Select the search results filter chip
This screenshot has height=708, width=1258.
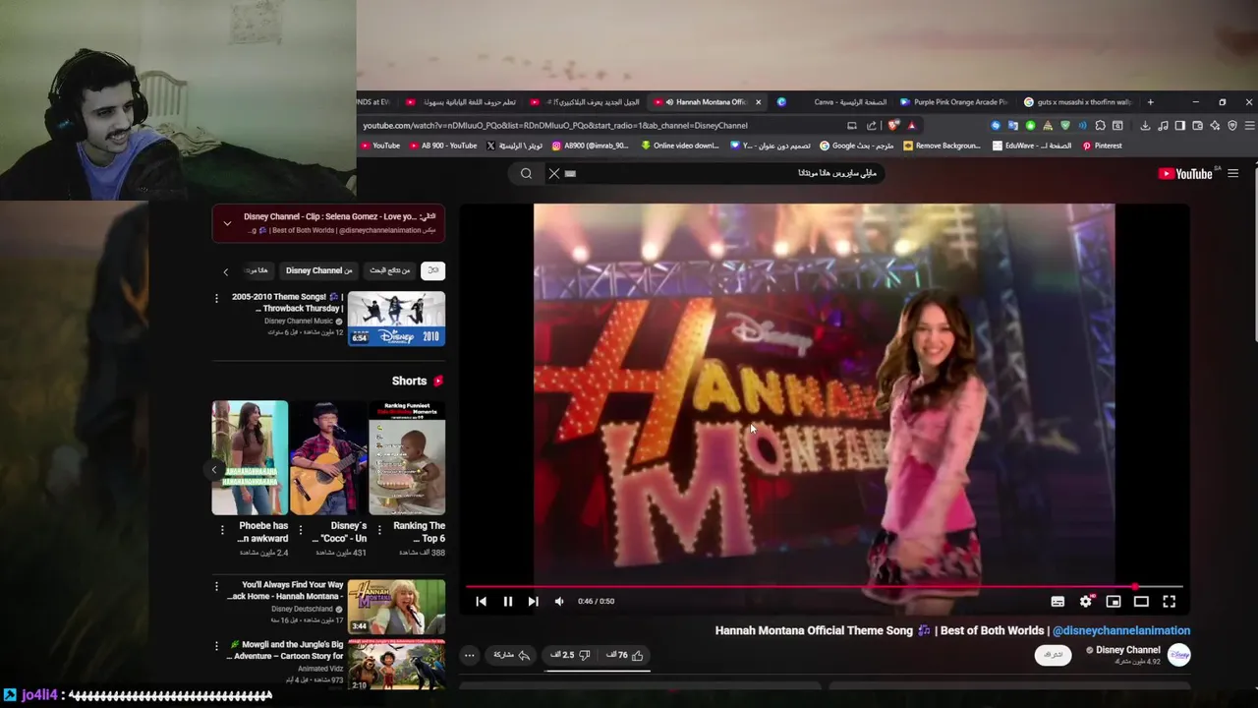[389, 270]
